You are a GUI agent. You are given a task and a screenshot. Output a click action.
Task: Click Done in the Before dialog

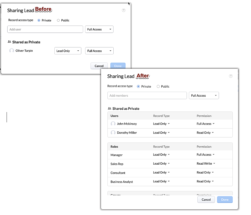pos(118,66)
